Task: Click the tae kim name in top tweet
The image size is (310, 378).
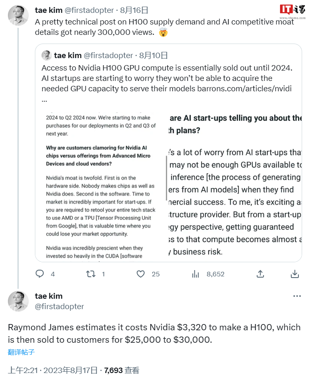Action: click(x=49, y=10)
